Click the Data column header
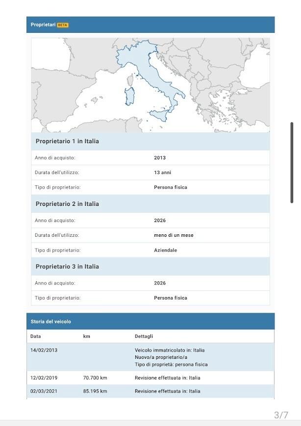301x426 pixels. (x=36, y=336)
